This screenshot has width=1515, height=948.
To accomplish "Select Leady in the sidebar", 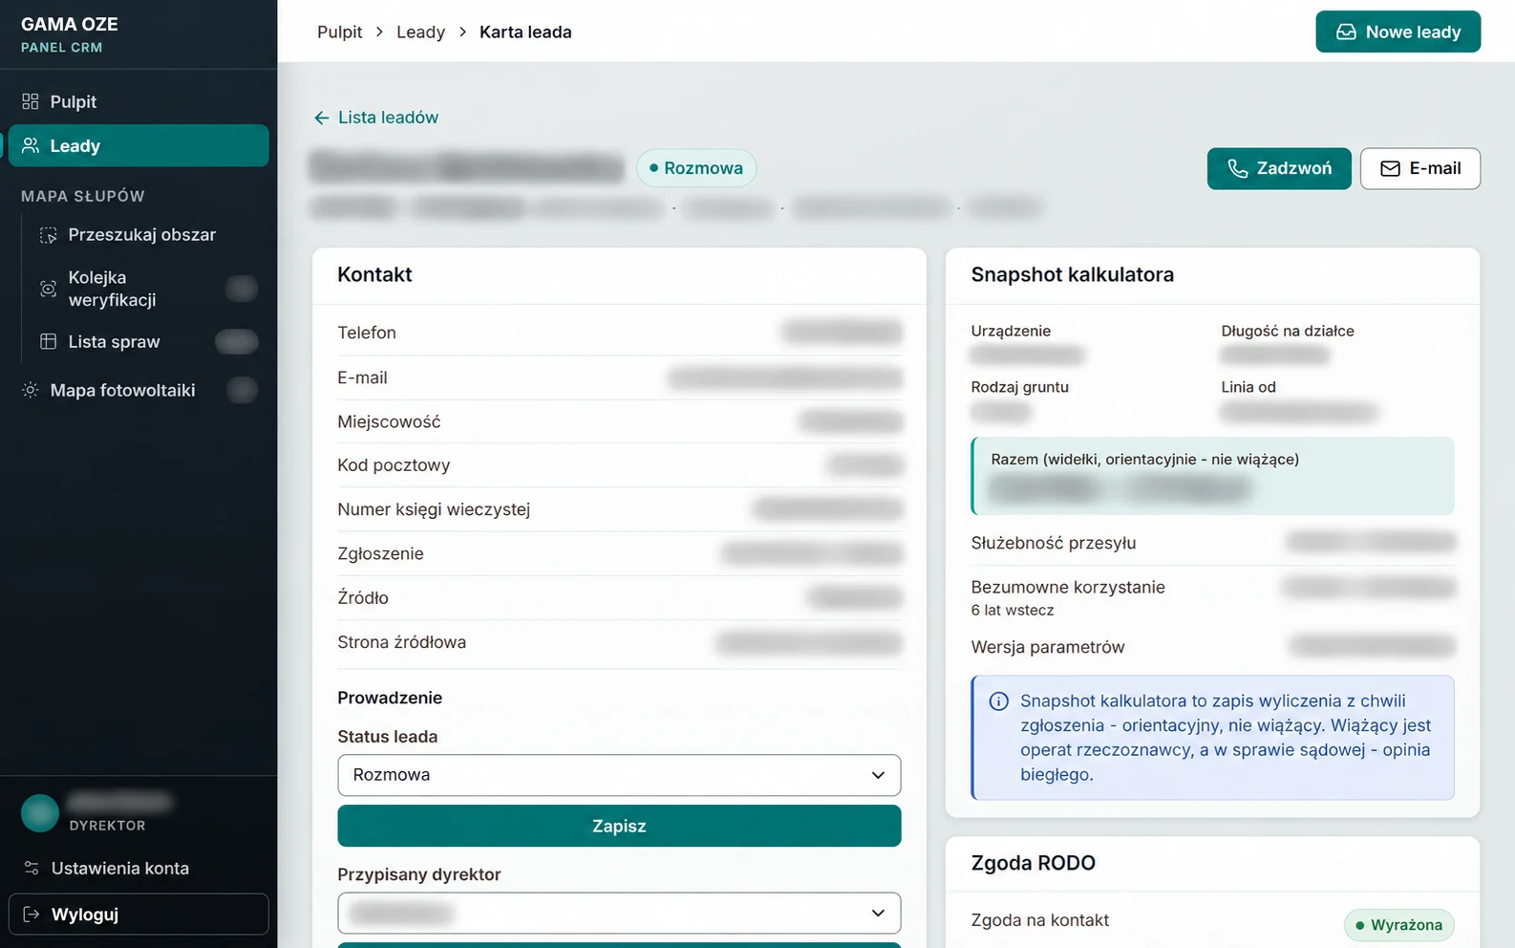I will [139, 145].
